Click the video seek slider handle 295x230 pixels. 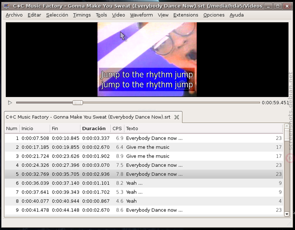78,102
